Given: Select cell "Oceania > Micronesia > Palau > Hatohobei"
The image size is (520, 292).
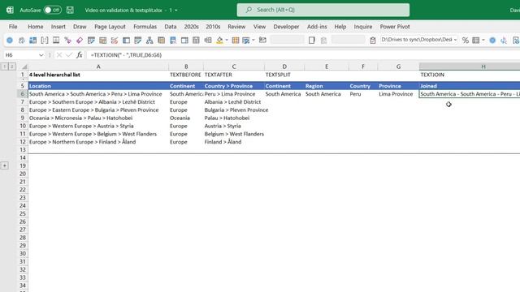Looking at the screenshot, I should coord(98,118).
